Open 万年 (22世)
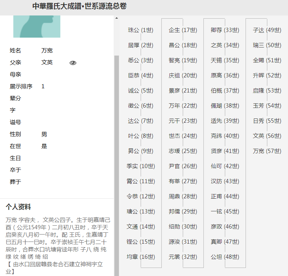The height and width of the screenshot is (276, 288). (x=183, y=106)
